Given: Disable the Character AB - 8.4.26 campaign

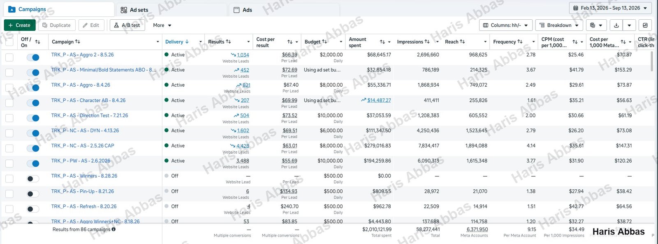Looking at the screenshot, I should click(x=33, y=103).
